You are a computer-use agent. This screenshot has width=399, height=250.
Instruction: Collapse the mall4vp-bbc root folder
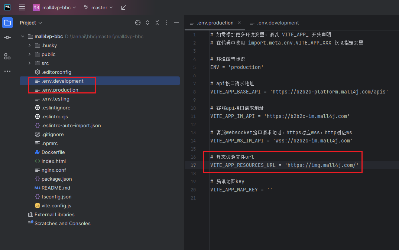23,36
